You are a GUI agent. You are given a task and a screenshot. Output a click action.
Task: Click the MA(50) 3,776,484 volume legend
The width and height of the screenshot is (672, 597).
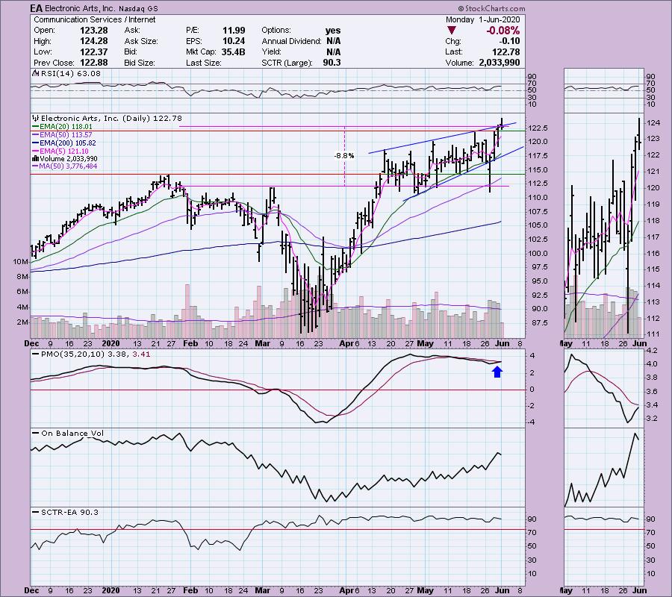tap(65, 166)
